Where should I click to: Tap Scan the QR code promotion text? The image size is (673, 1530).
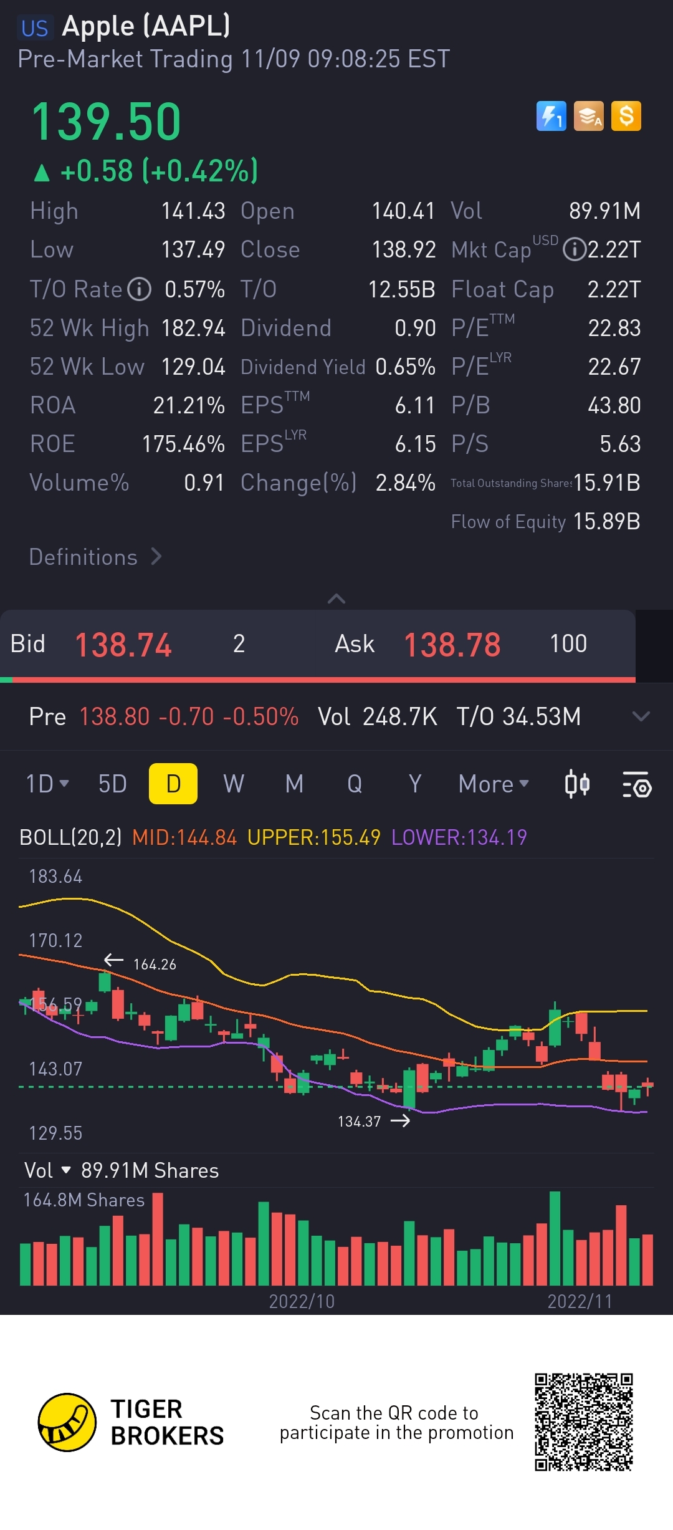[396, 1423]
